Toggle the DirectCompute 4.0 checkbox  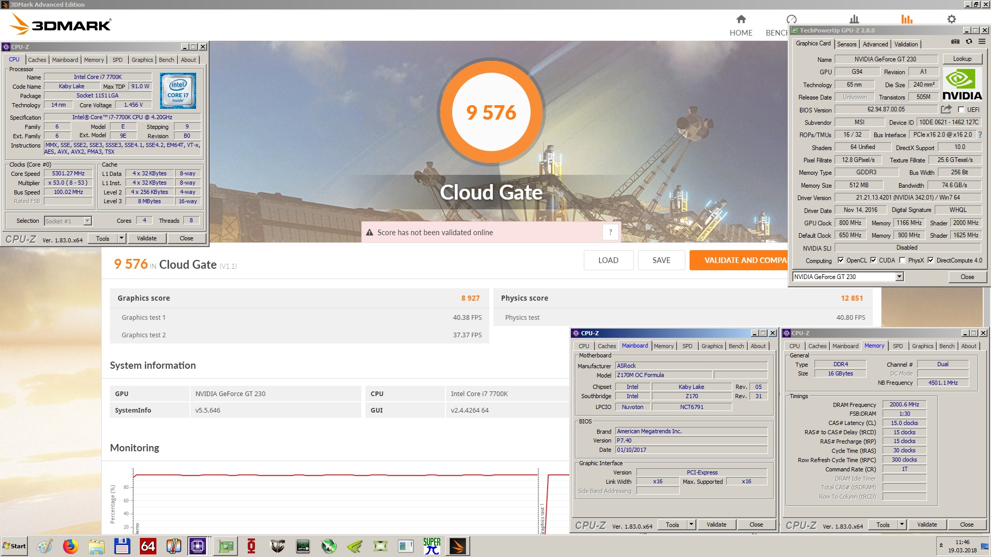point(931,260)
